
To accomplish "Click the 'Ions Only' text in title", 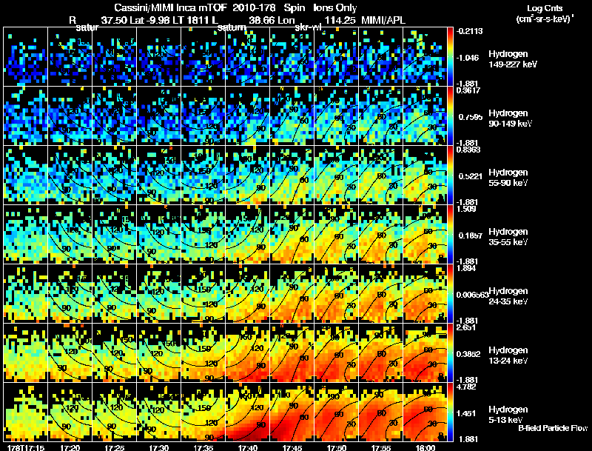I will (x=335, y=7).
